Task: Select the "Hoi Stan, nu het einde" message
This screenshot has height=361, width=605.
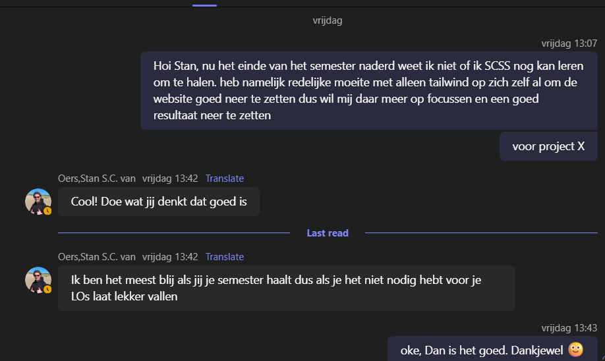Action: click(368, 90)
